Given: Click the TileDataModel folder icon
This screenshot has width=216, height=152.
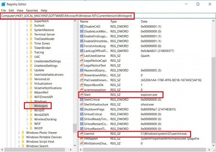Looking at the screenshot, I should pyautogui.click(x=31, y=39).
